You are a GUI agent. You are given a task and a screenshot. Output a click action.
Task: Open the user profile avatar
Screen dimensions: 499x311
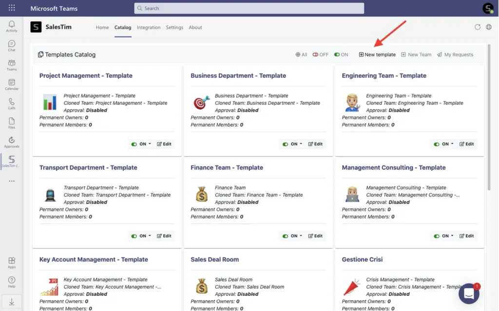[488, 8]
